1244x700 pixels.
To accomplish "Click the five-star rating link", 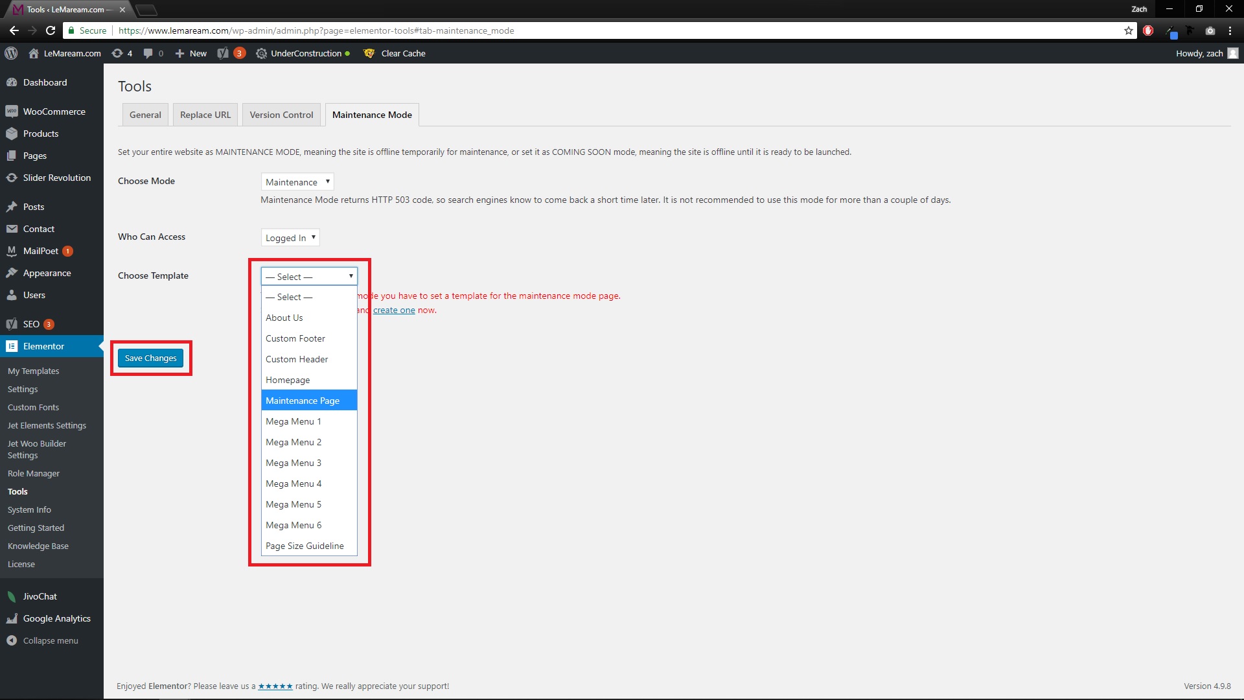I will 275,686.
